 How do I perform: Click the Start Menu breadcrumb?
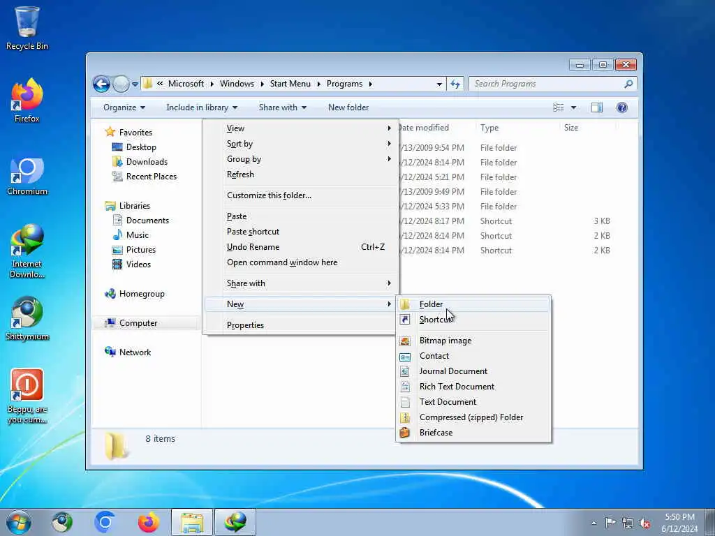coord(290,84)
